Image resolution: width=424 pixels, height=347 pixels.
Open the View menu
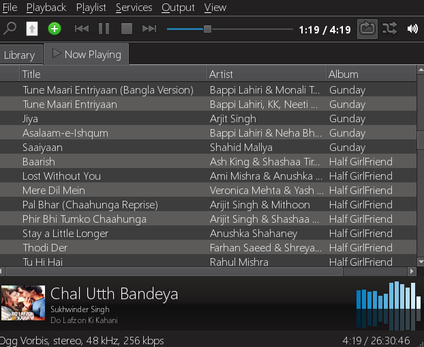tap(215, 8)
